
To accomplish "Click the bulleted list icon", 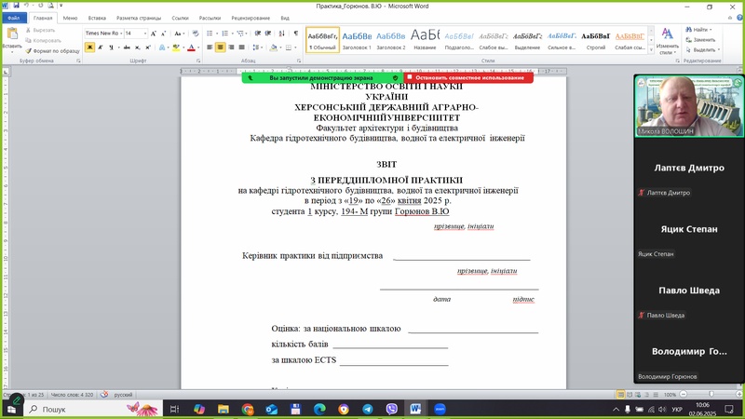I will pos(210,34).
